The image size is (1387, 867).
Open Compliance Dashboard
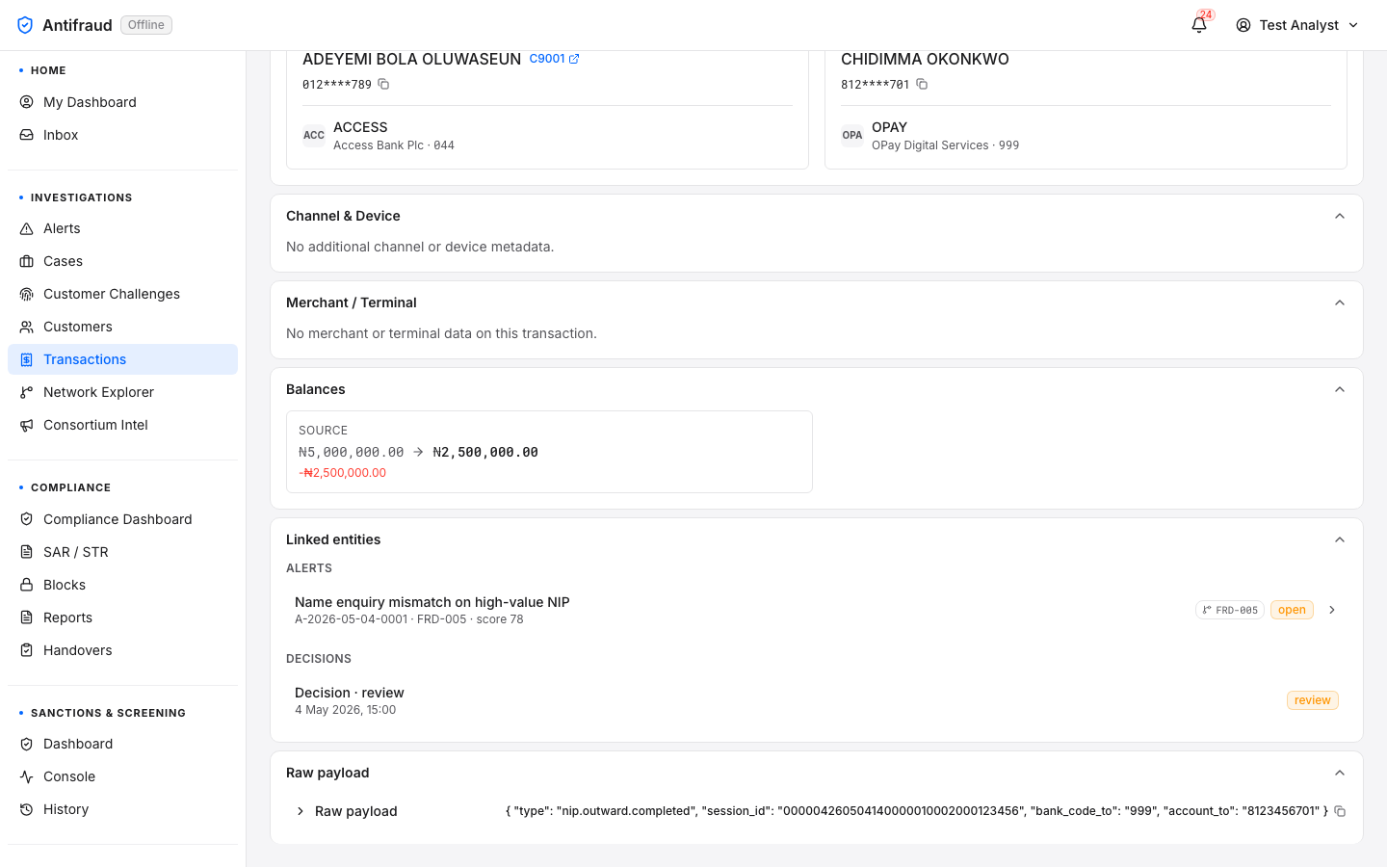[x=123, y=519]
